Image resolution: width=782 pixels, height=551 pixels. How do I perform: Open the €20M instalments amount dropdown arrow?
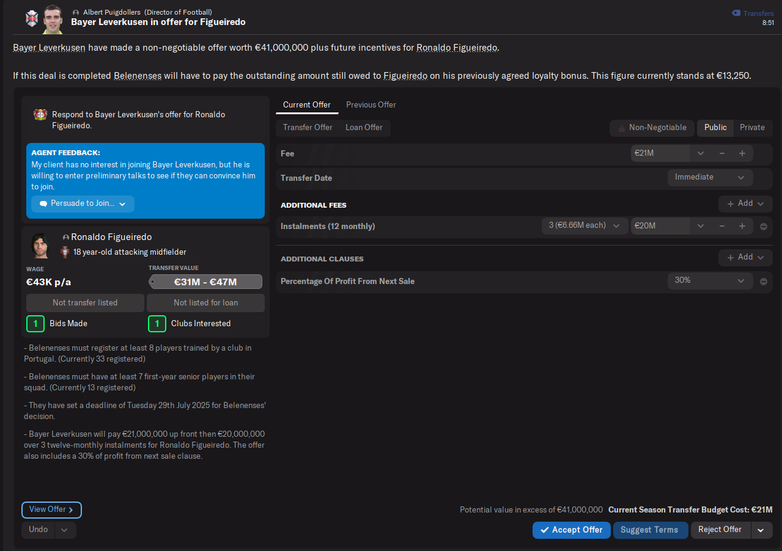click(701, 226)
